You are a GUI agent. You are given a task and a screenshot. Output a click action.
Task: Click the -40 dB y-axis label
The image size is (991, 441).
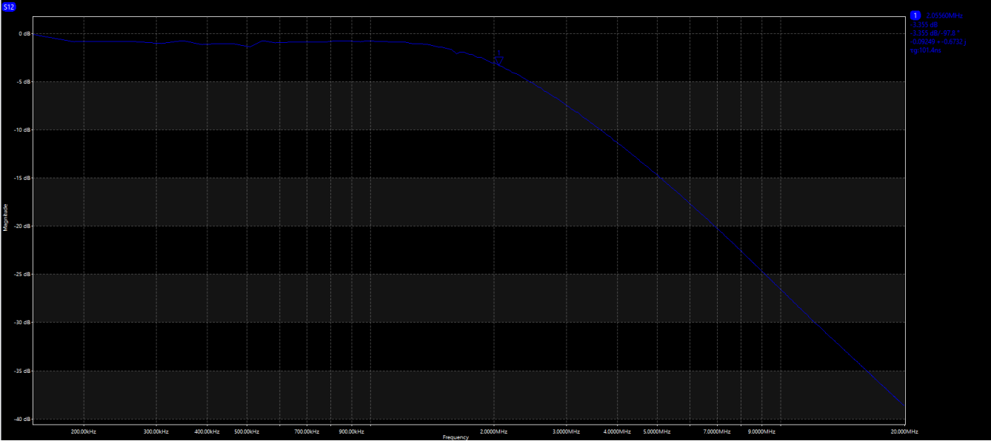point(21,419)
